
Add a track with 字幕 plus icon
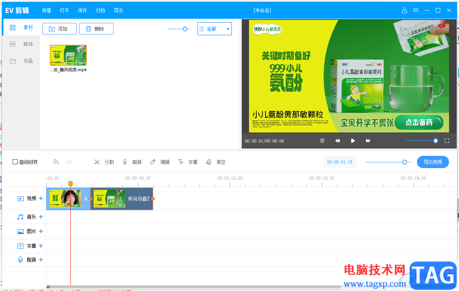41,246
